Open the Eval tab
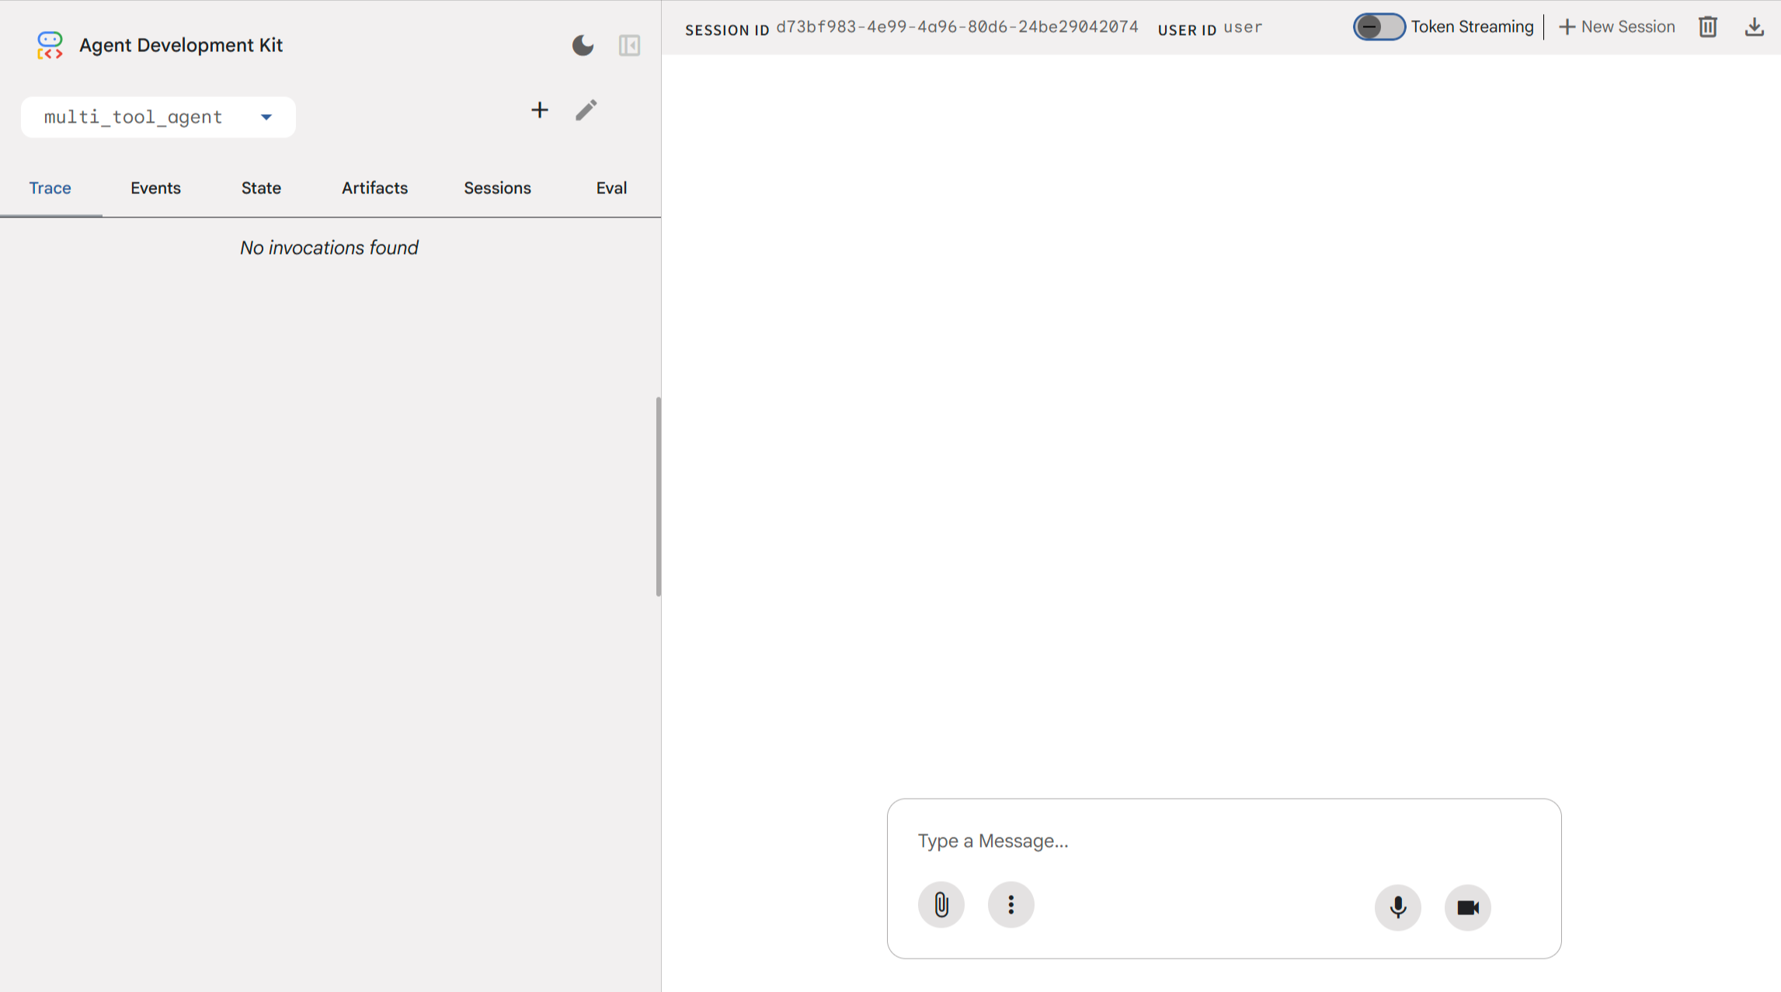The width and height of the screenshot is (1781, 992). 611,188
